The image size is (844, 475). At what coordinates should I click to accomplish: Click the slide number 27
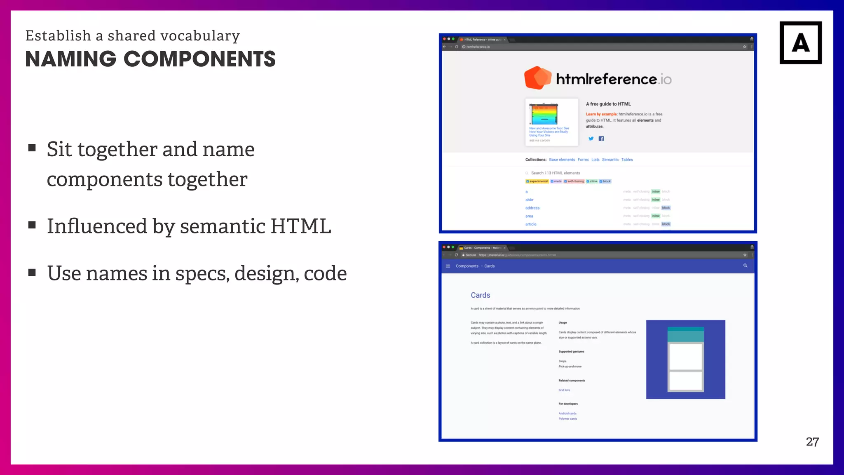click(813, 442)
